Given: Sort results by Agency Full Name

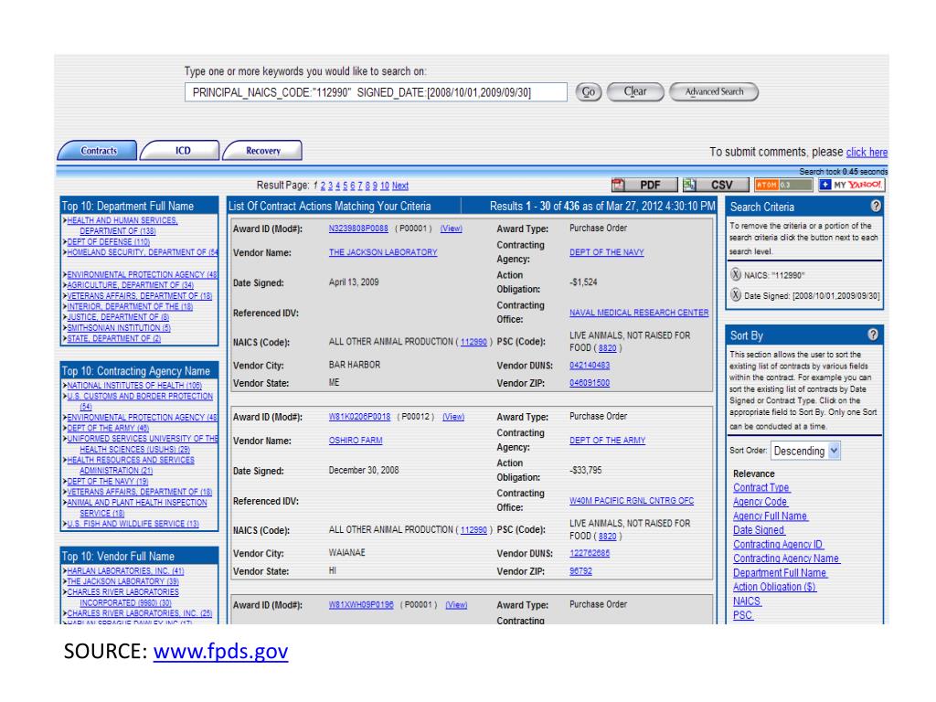Looking at the screenshot, I should tap(770, 516).
